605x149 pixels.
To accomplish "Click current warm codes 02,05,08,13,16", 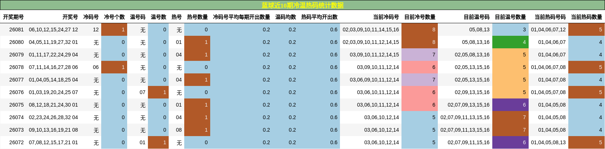I will (472, 55).
